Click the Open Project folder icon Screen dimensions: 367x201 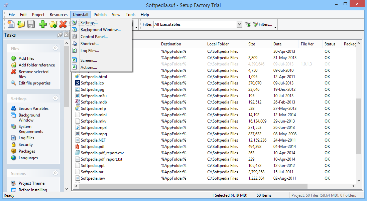(21, 24)
